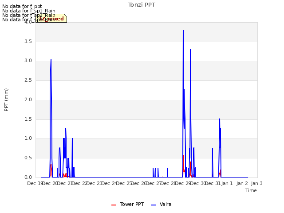Click the 1.5 y-axis tick label
This screenshot has width=284, height=213.
click(28, 119)
